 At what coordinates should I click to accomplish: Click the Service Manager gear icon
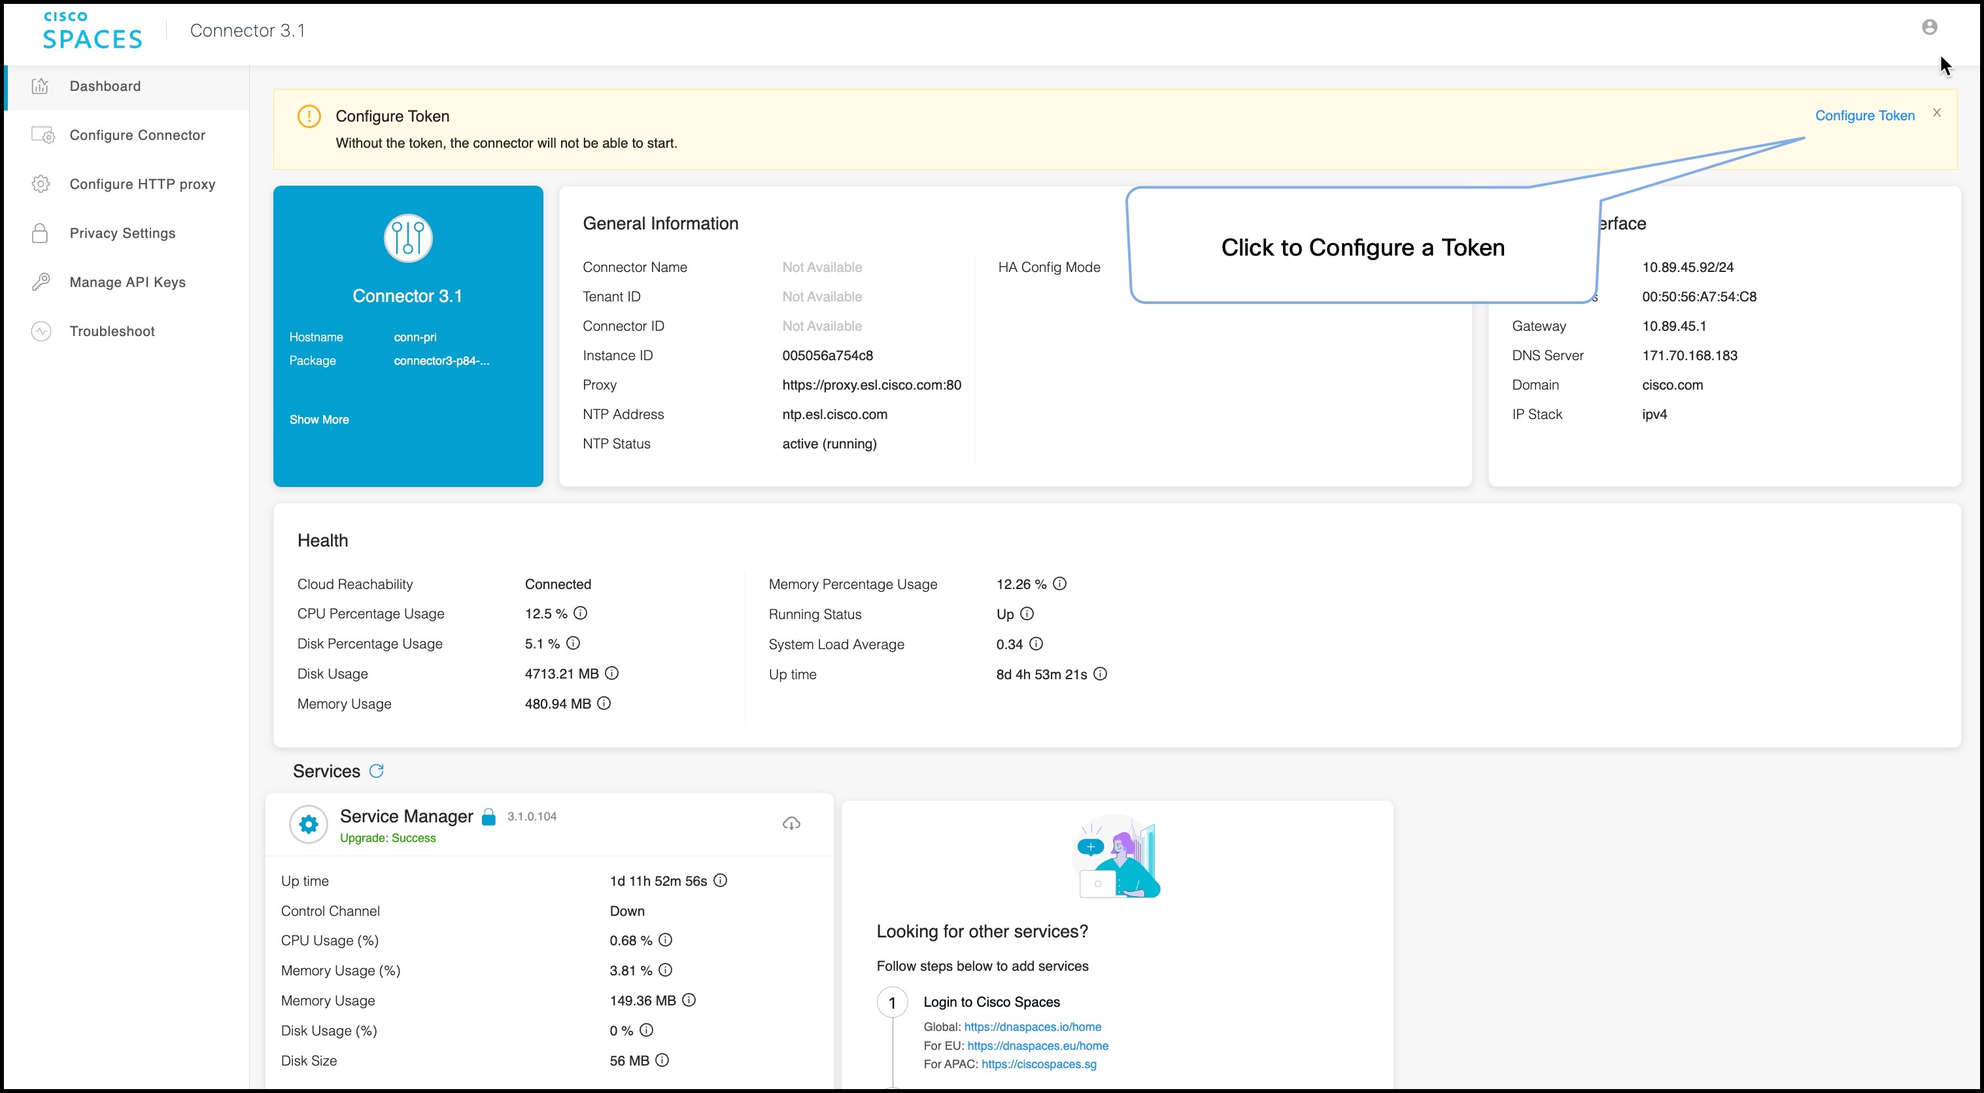pyautogui.click(x=308, y=824)
